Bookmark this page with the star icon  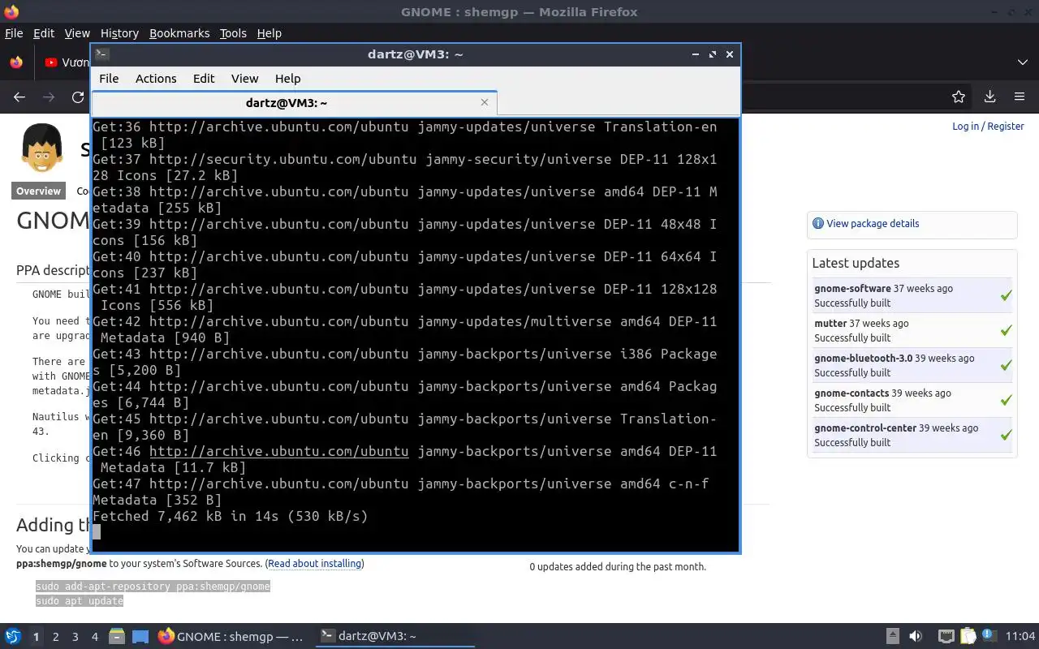pos(959,97)
